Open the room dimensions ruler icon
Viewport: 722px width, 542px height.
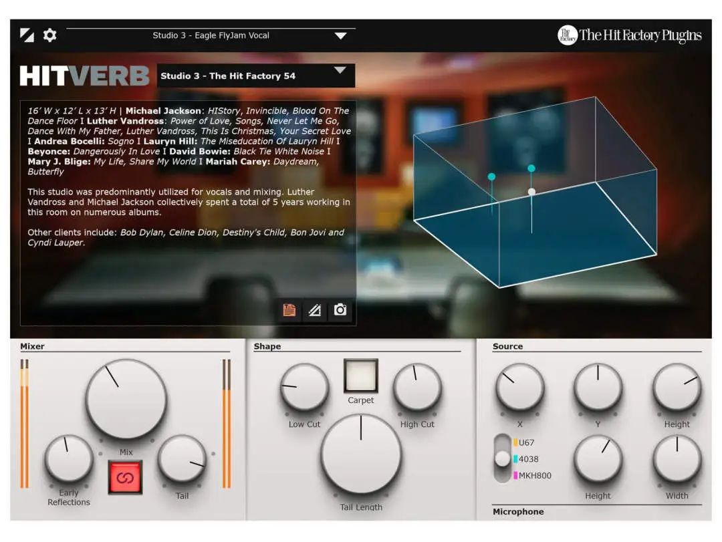pyautogui.click(x=314, y=310)
